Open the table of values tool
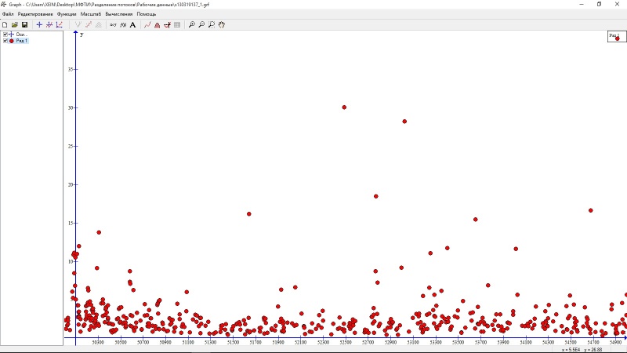This screenshot has height=353, width=627. [177, 25]
